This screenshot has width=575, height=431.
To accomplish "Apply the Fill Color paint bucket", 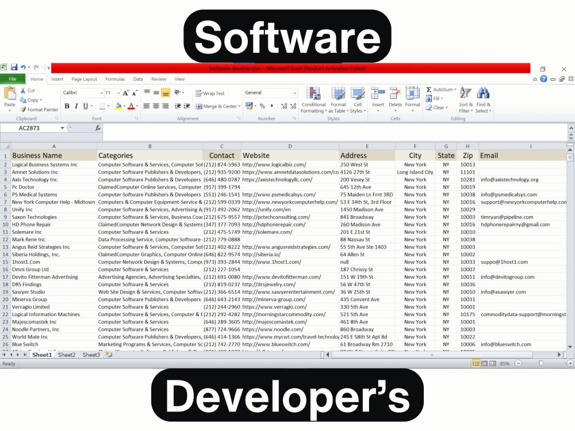I will click(x=118, y=106).
